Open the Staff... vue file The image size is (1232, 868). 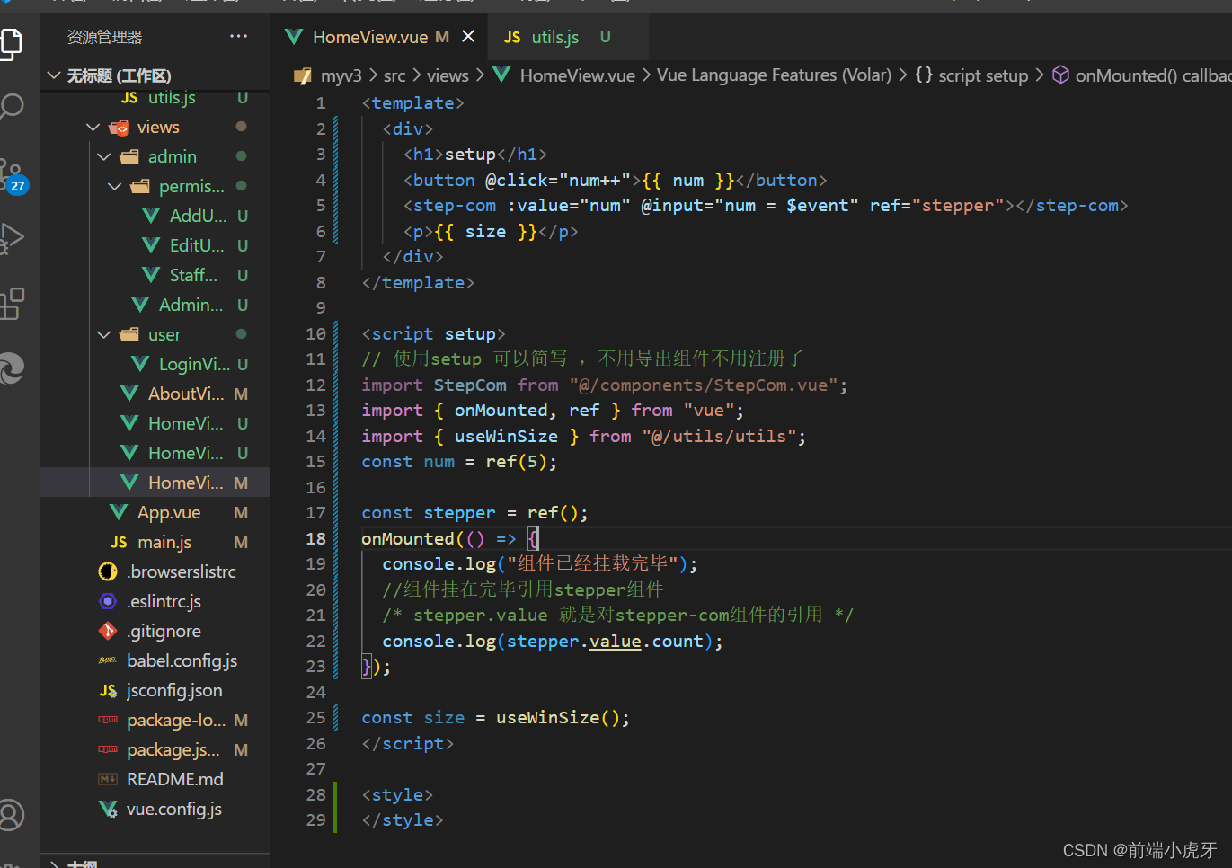coord(155,275)
